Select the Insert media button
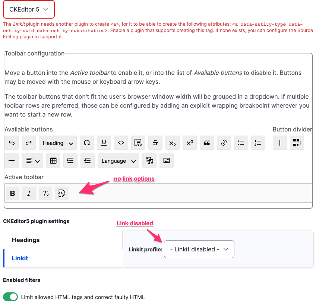Image resolution: width=316 pixels, height=308 pixels. pyautogui.click(x=149, y=161)
